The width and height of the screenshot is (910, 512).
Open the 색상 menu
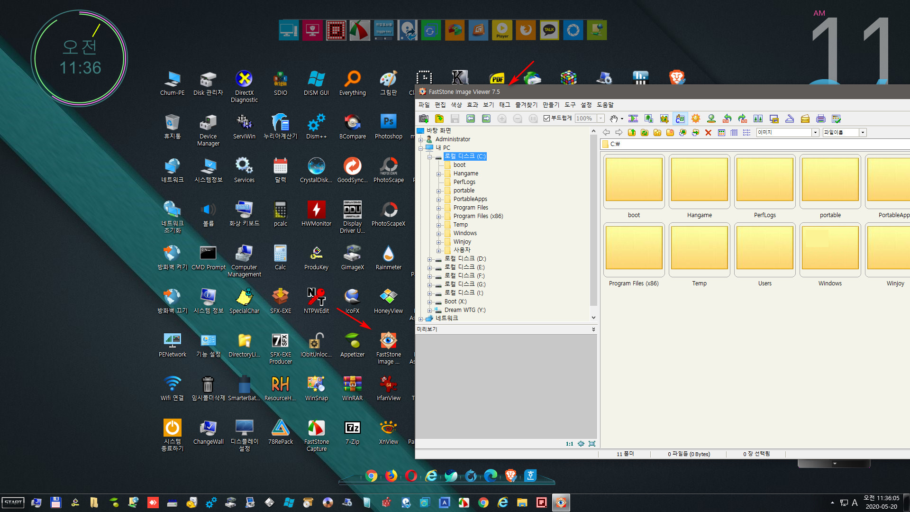tap(456, 105)
